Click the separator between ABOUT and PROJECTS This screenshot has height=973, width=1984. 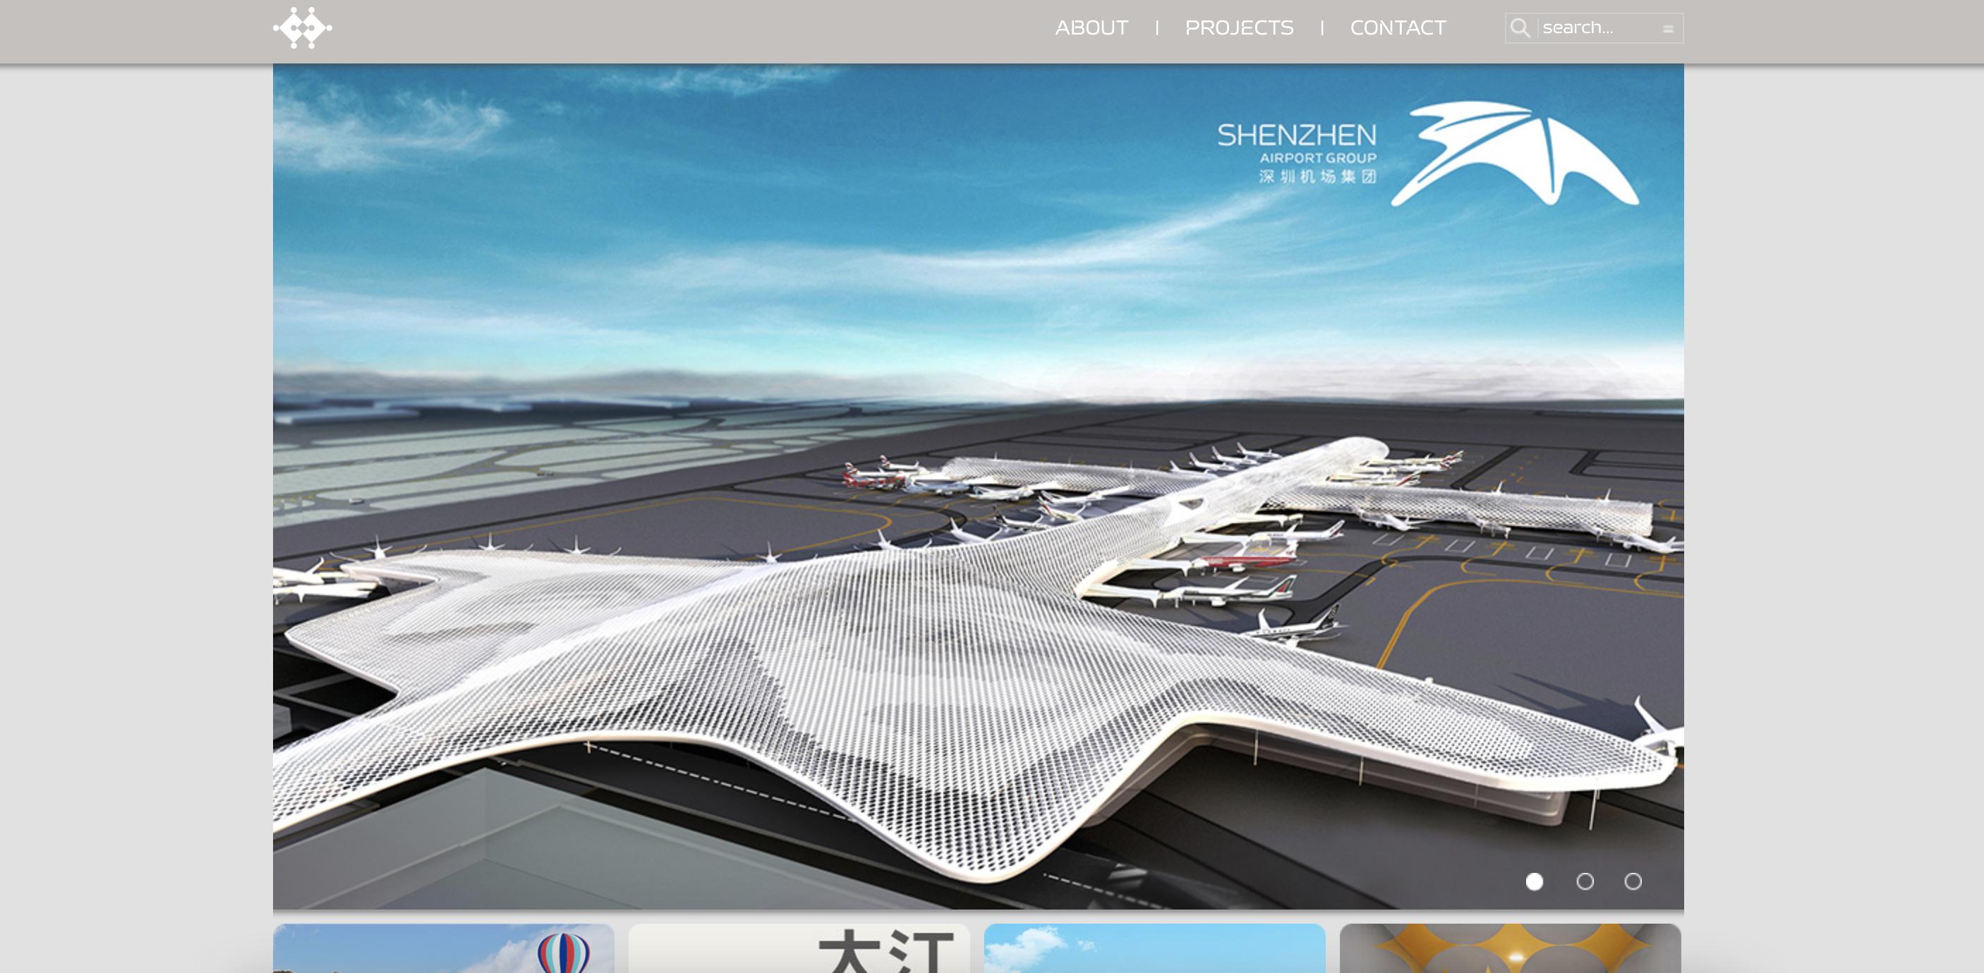click(1157, 27)
